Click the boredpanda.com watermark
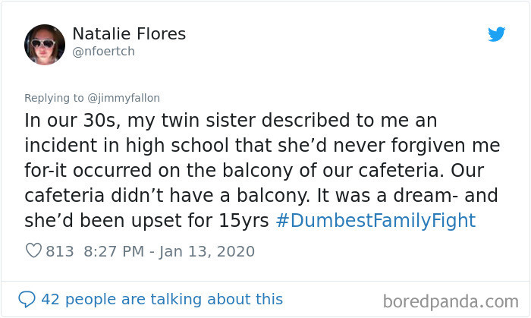The width and height of the screenshot is (531, 318). 451,301
